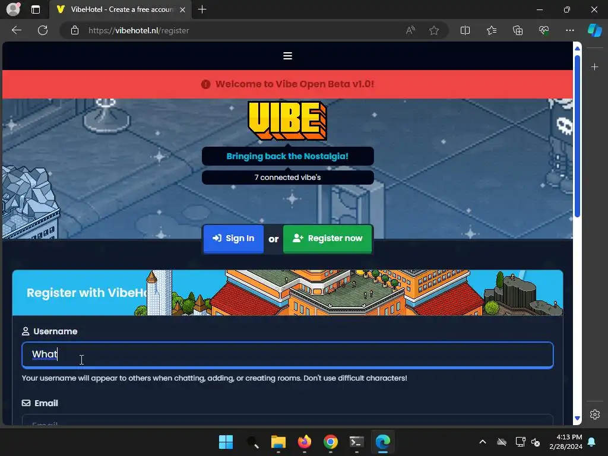The width and height of the screenshot is (608, 456).
Task: Open the notification bell
Action: [x=592, y=442]
